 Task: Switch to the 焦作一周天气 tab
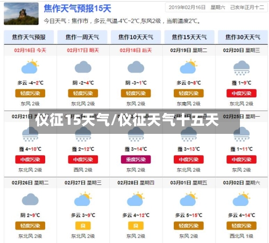coord(82,37)
